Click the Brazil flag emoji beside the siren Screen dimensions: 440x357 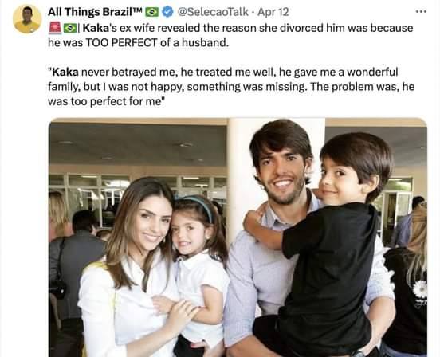69,28
